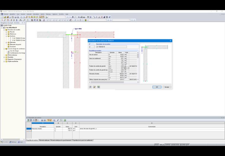The image size is (225, 156).
Task: Click the Description de la section input field
Action: (x=112, y=47)
